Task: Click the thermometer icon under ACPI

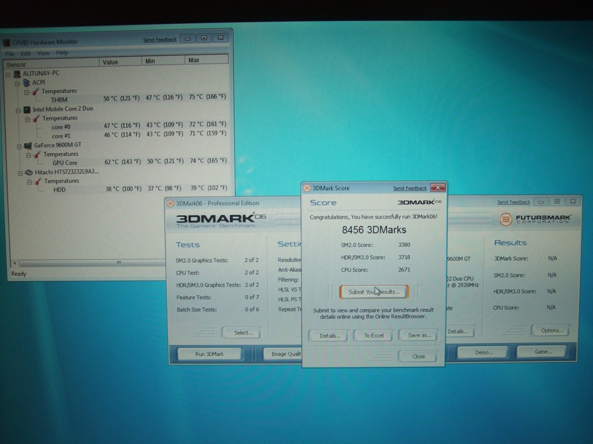Action: point(35,92)
